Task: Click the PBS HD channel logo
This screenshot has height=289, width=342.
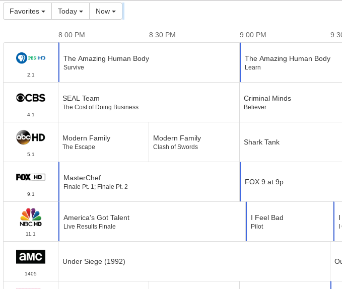Action: tap(31, 58)
